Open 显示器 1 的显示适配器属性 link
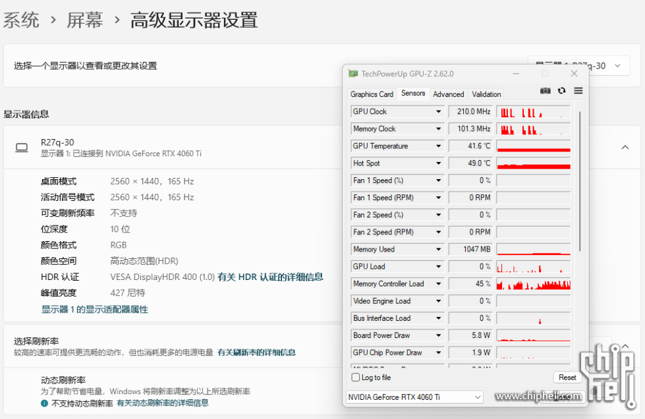This screenshot has height=419, width=645. tap(95, 309)
